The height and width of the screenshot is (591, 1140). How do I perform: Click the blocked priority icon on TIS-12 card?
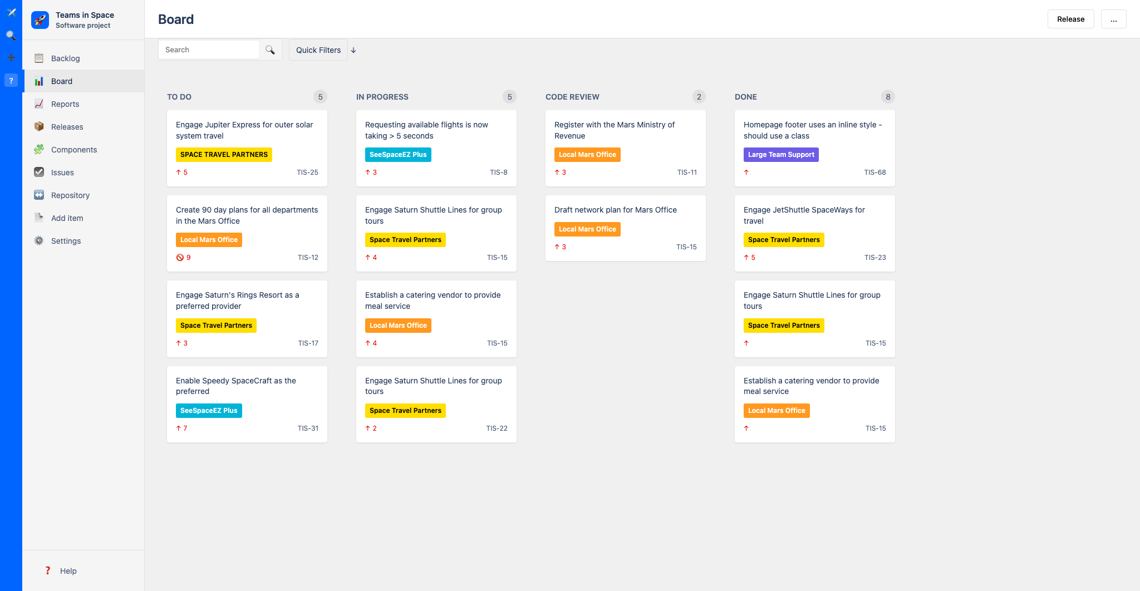pos(180,258)
